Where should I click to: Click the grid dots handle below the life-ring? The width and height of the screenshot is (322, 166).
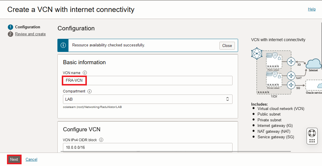(312, 141)
